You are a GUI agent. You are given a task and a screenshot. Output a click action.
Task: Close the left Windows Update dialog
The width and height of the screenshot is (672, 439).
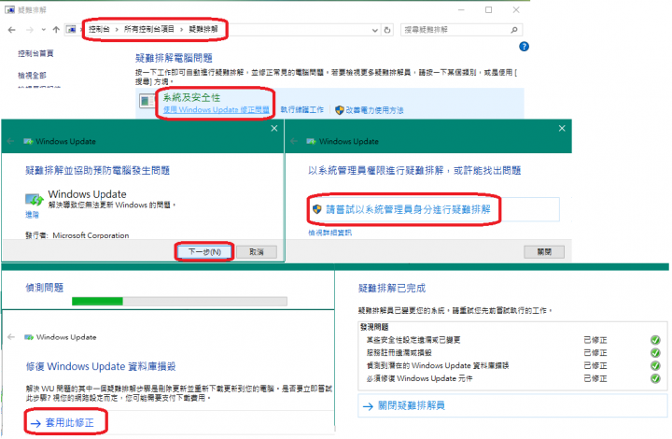[x=274, y=128]
